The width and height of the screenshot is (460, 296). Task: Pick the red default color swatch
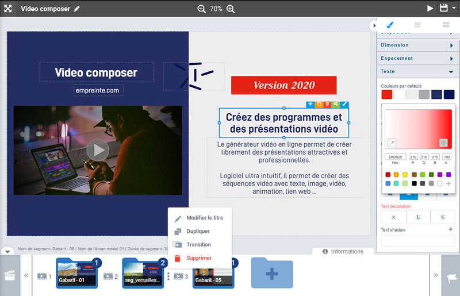click(386, 94)
